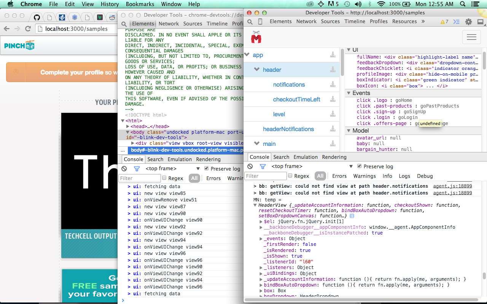
Task: Toggle Preserve log in middle DevTools window
Action: point(207,168)
